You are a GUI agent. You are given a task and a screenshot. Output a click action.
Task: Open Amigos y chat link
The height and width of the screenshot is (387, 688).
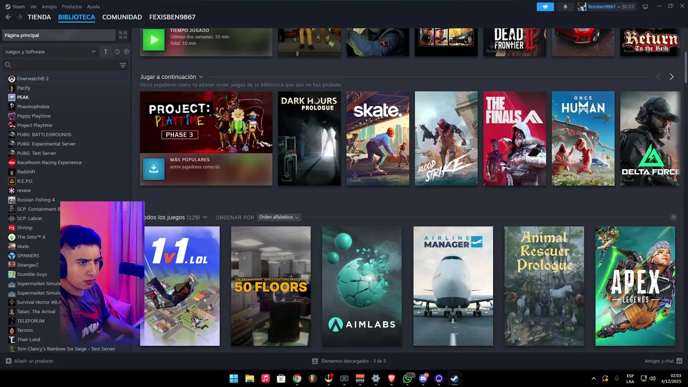[x=659, y=361]
